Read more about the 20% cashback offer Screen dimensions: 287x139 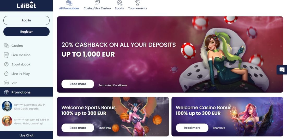(78, 84)
